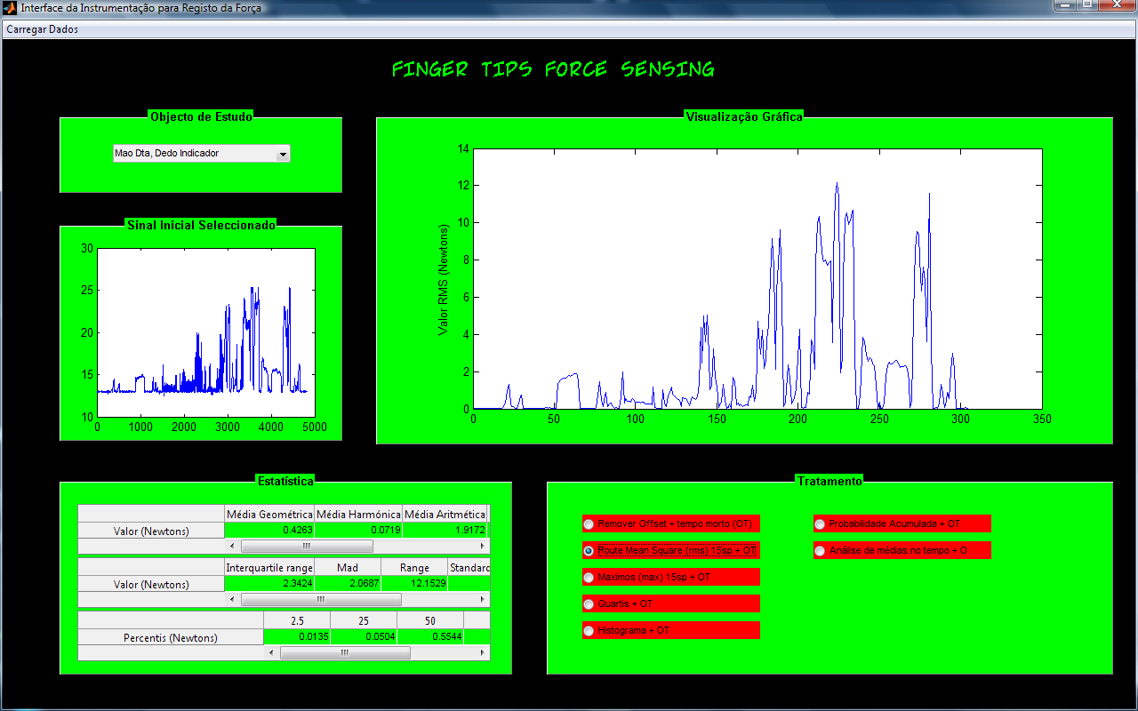
Task: Click the Média Geométrica column header
Action: point(269,514)
